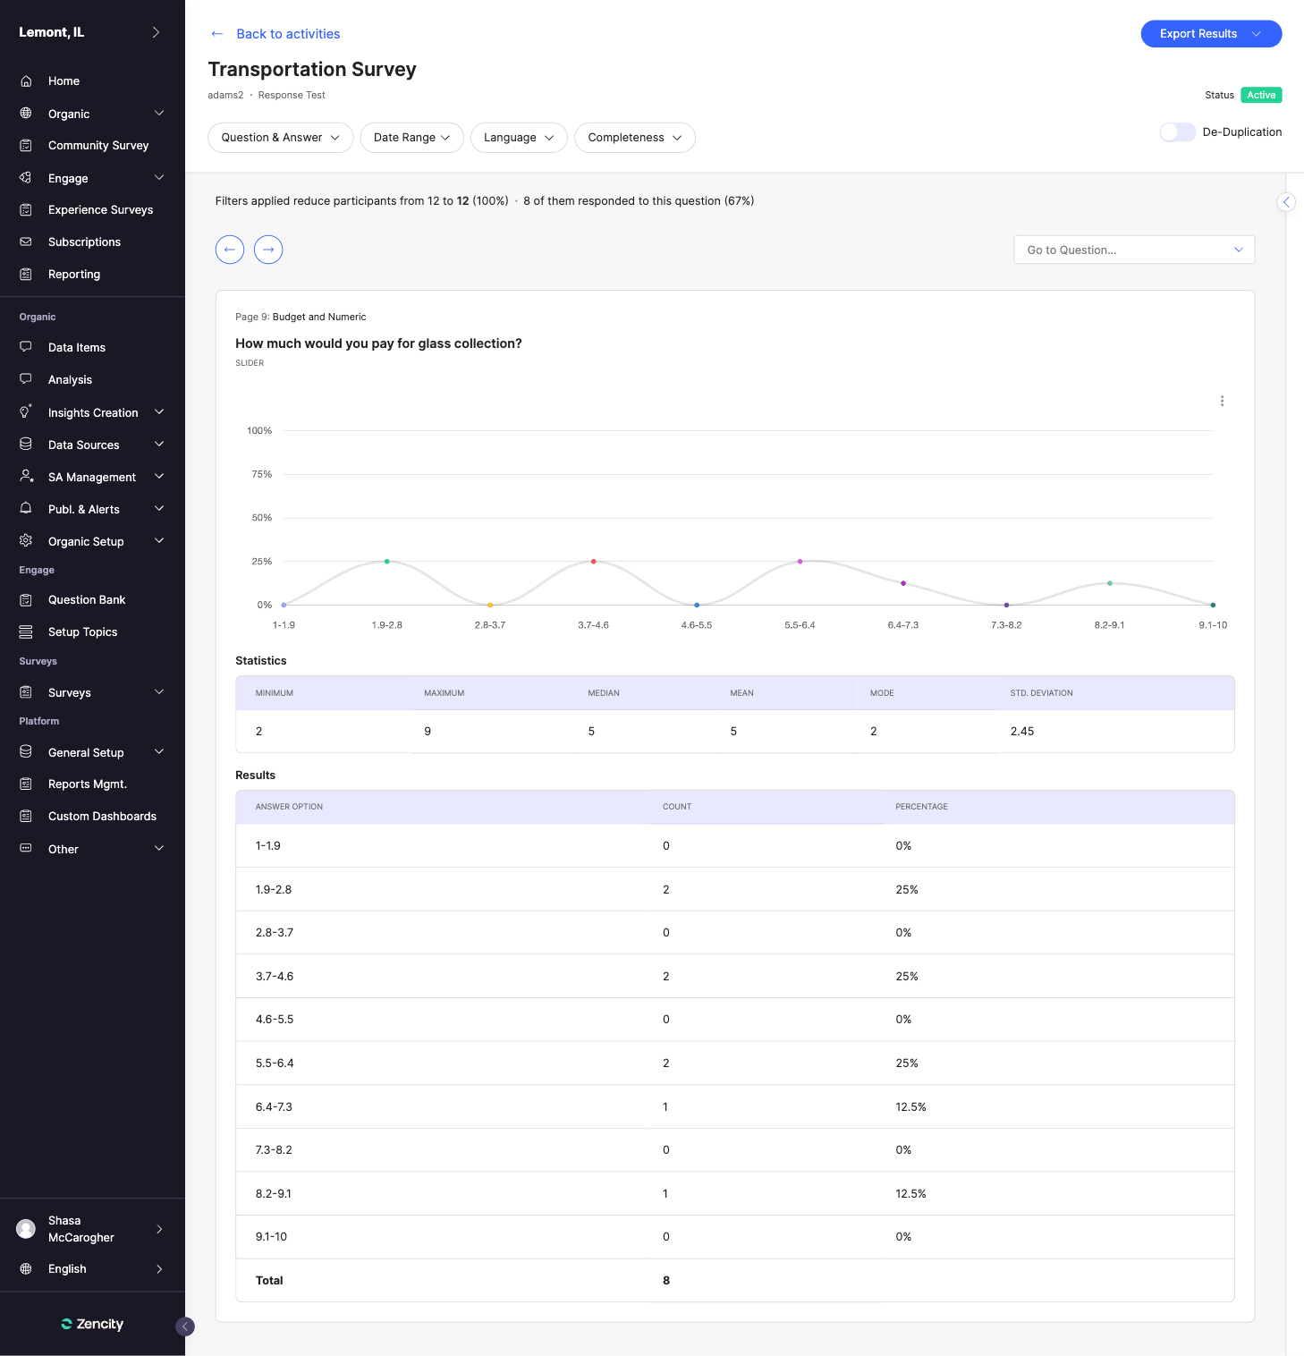This screenshot has width=1304, height=1356.
Task: Click the Zencity logo
Action: [92, 1324]
